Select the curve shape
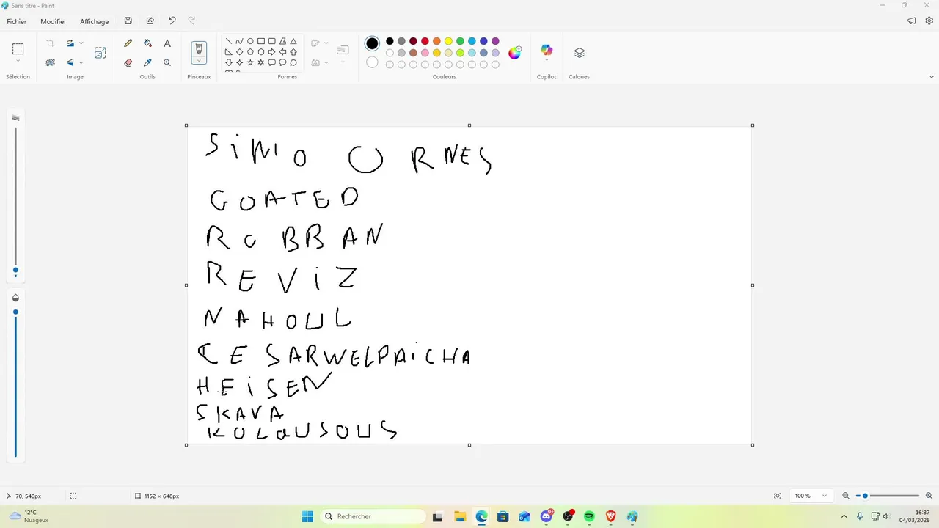This screenshot has height=528, width=939. 239,42
